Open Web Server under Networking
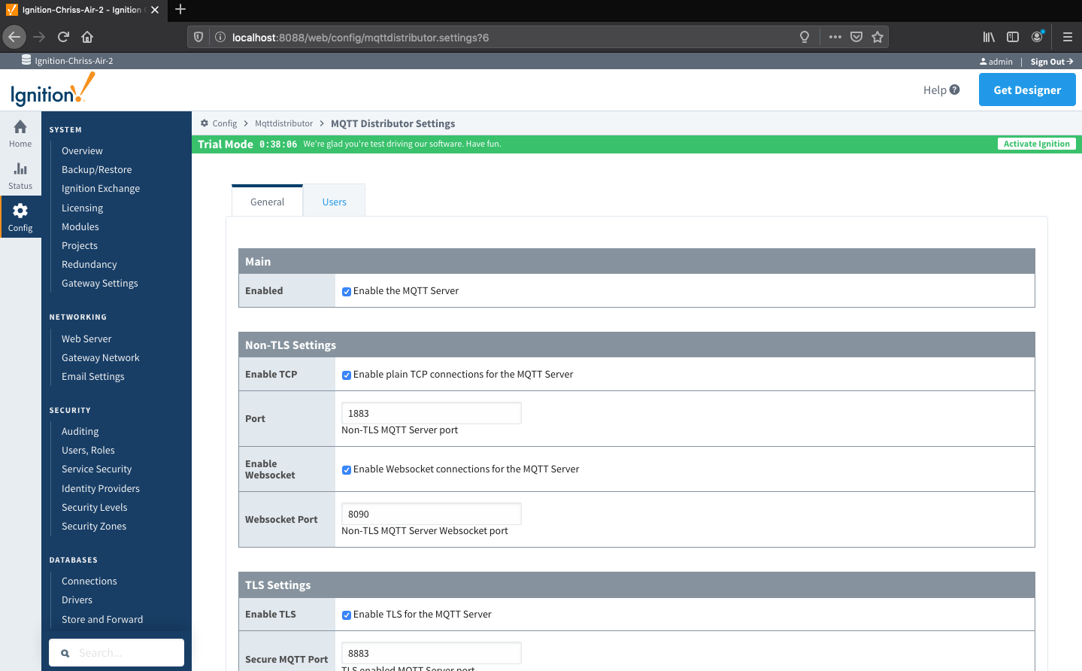The image size is (1082, 671). click(x=86, y=339)
